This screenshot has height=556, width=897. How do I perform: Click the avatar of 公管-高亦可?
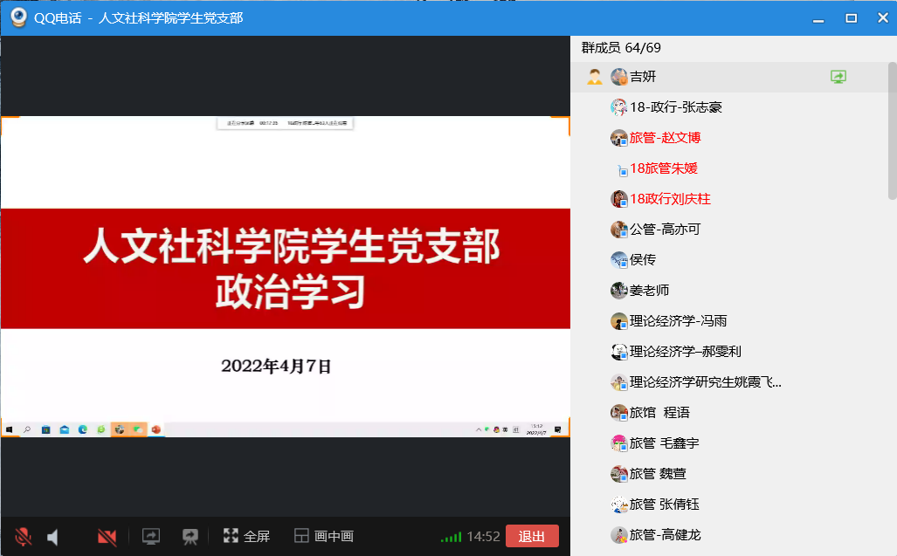[x=619, y=230]
